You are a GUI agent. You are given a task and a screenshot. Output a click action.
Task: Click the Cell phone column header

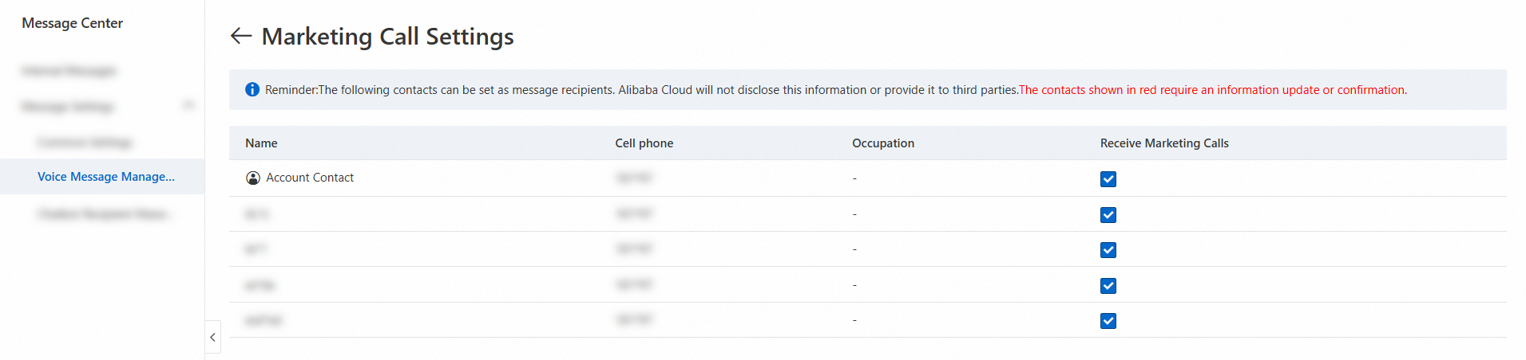[x=644, y=143]
